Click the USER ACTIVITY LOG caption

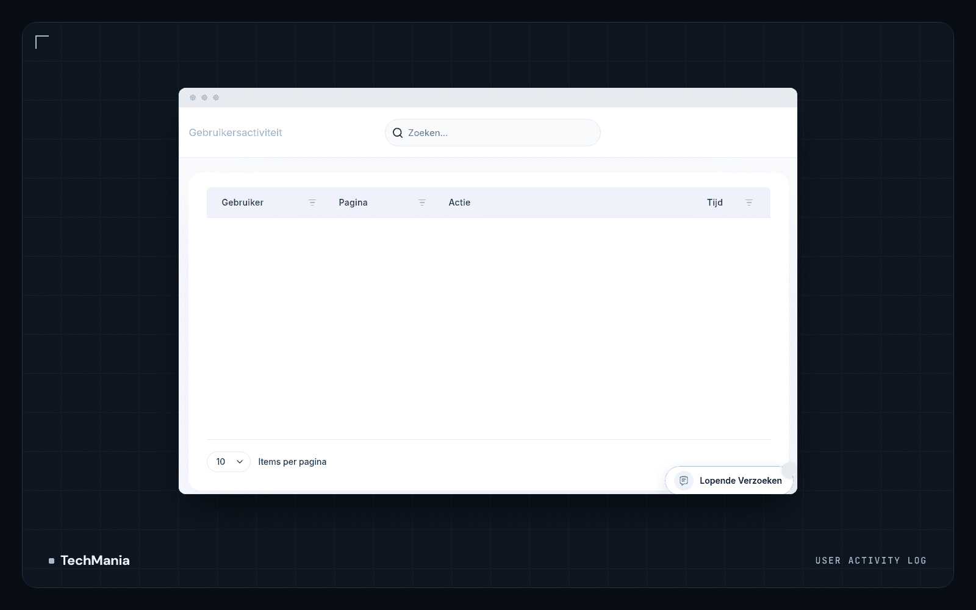(x=871, y=561)
